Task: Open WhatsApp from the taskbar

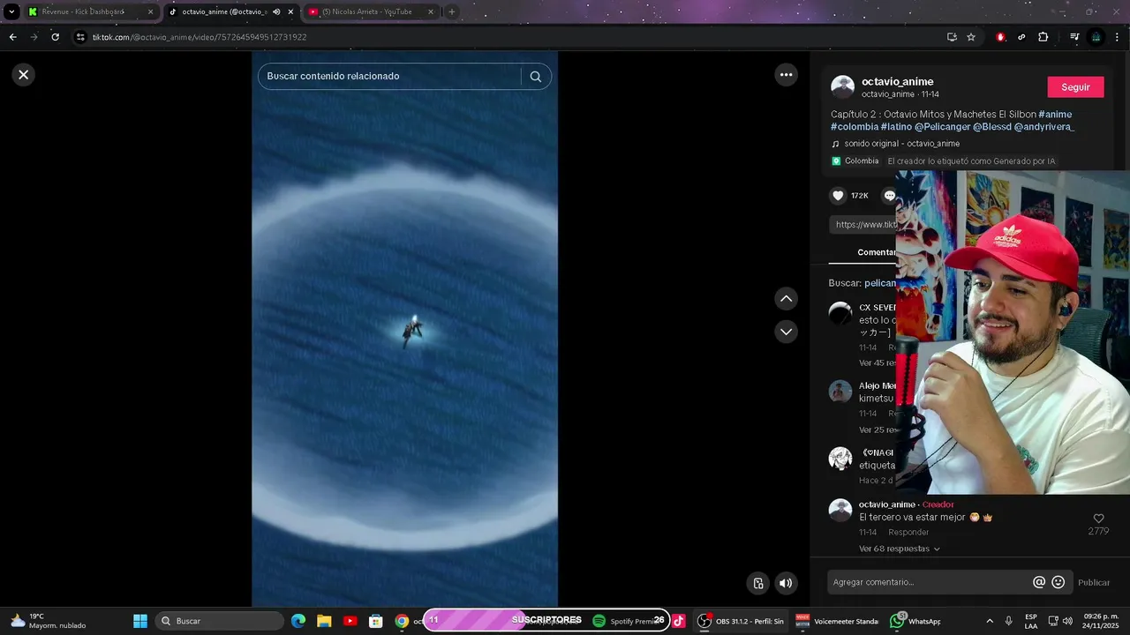Action: (x=915, y=621)
